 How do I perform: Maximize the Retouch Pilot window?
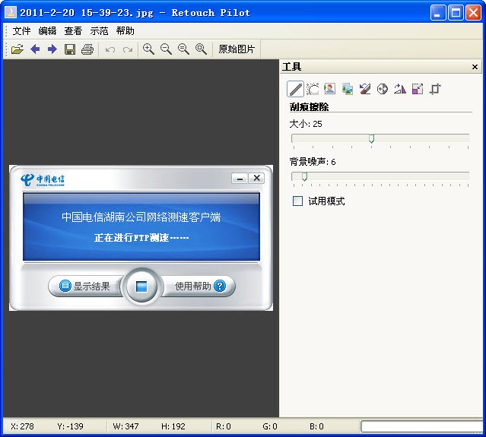point(456,13)
